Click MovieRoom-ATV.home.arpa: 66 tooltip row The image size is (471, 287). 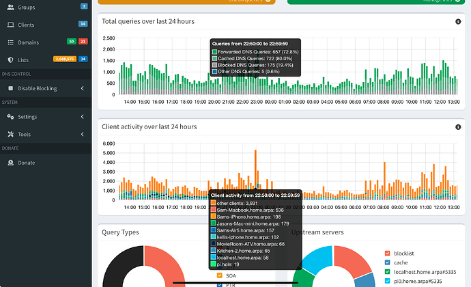pyautogui.click(x=248, y=244)
